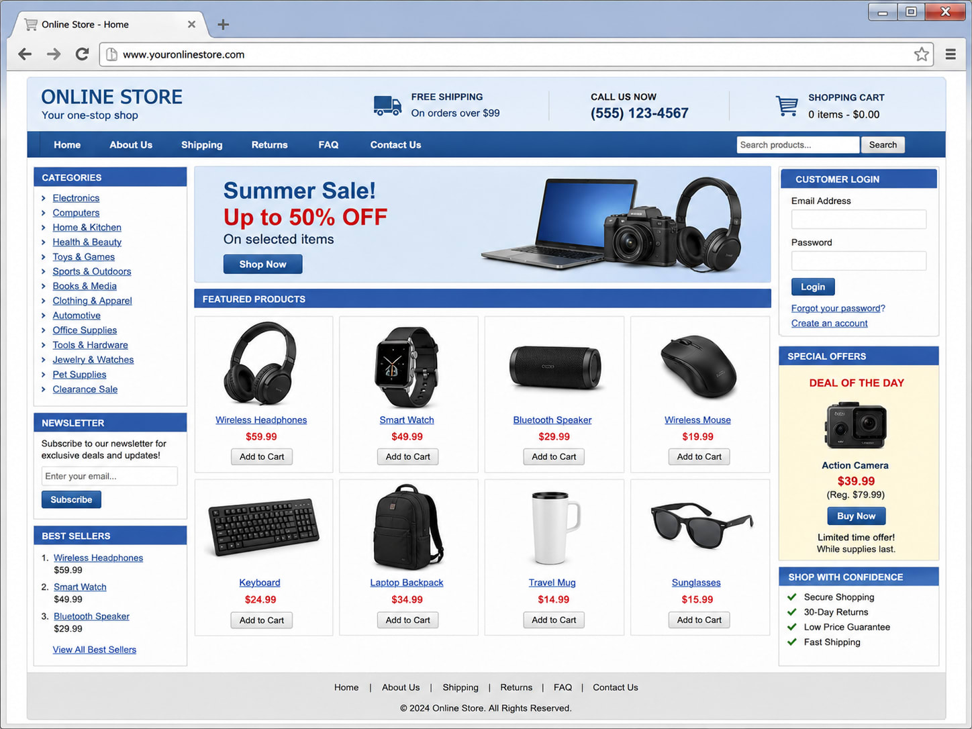The height and width of the screenshot is (729, 972).
Task: Click the Keyboard product image
Action: click(x=263, y=527)
